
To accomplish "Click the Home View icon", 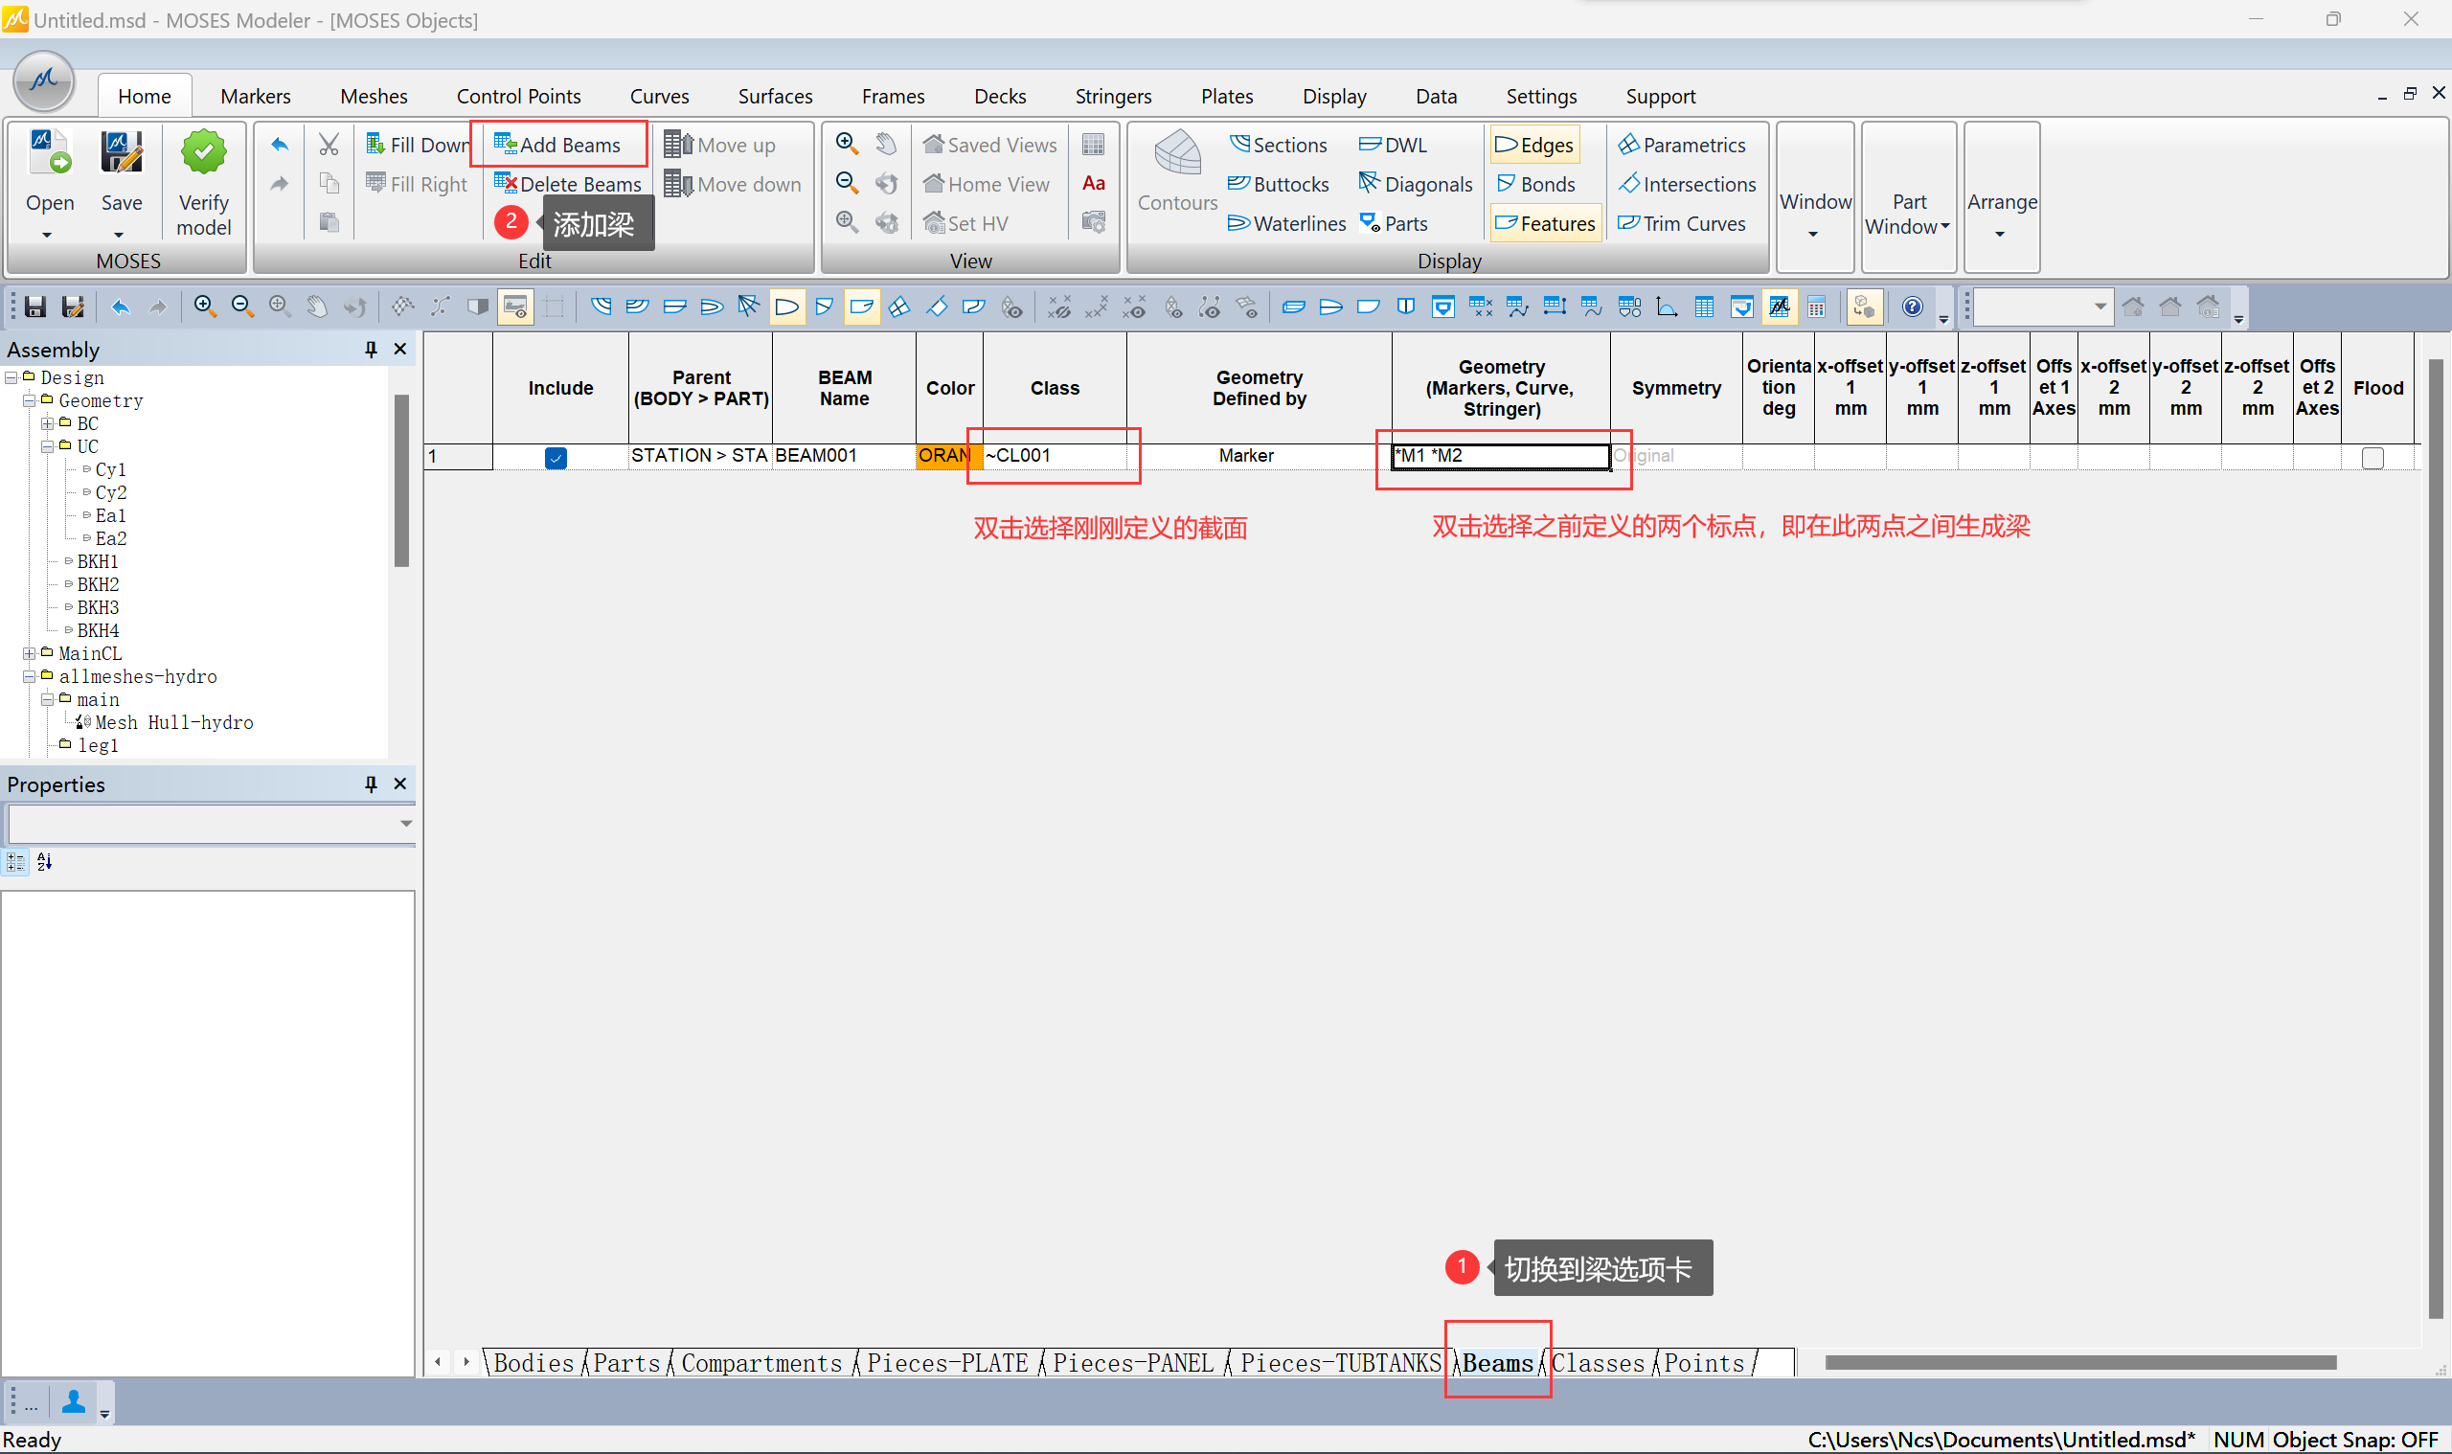I will [934, 183].
